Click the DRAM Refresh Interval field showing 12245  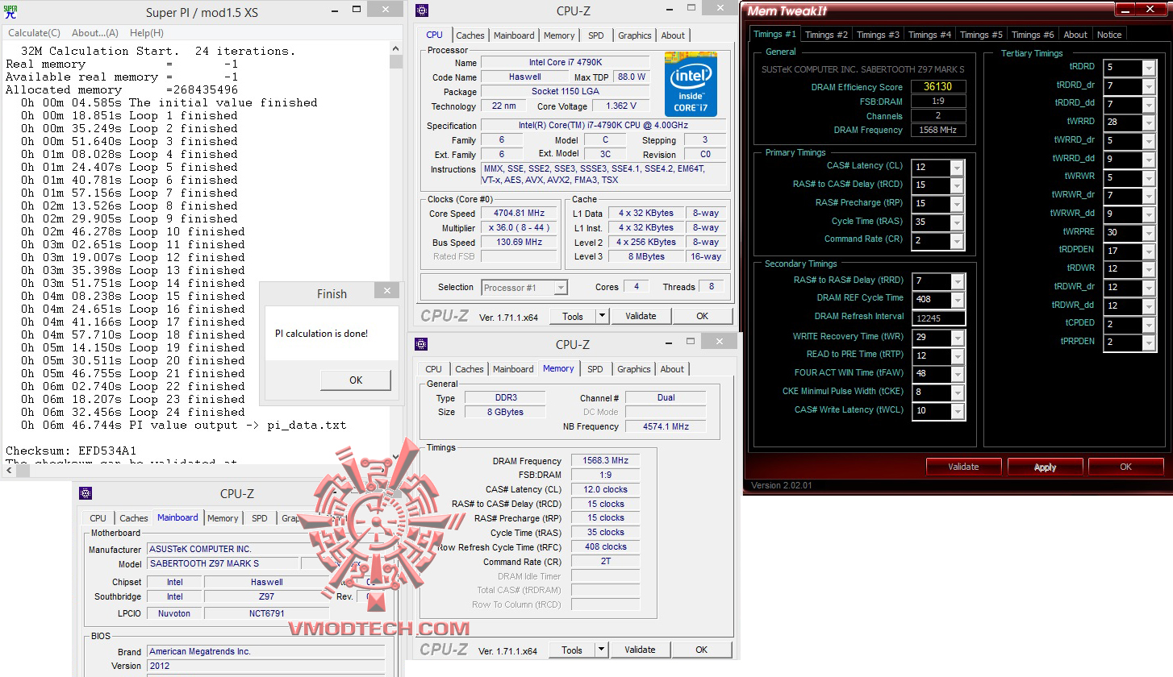[x=938, y=318]
